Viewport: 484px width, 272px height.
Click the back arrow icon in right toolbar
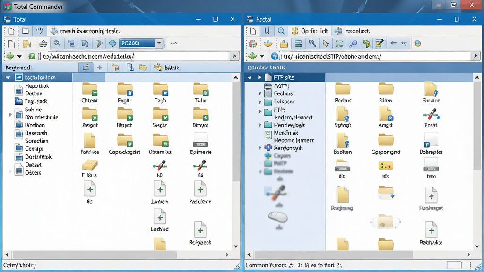[393, 43]
